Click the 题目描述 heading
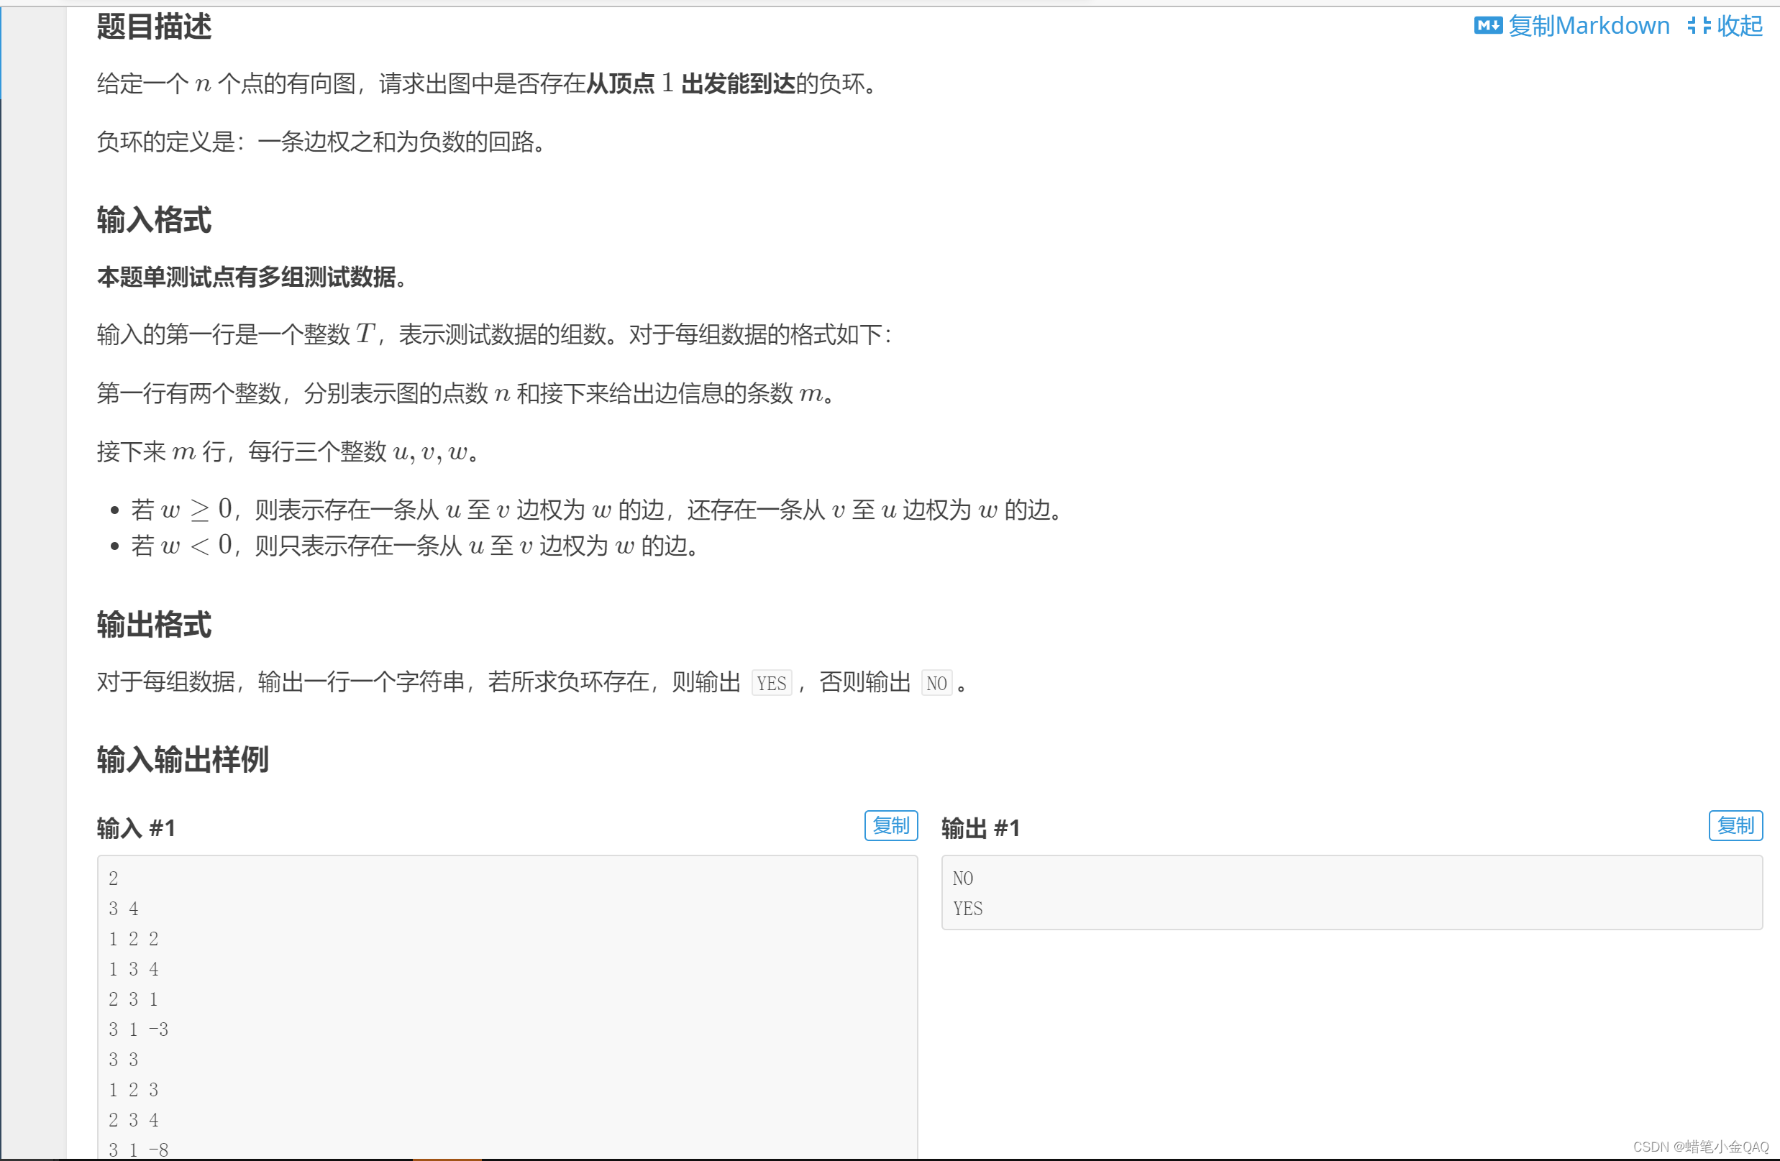 point(154,27)
